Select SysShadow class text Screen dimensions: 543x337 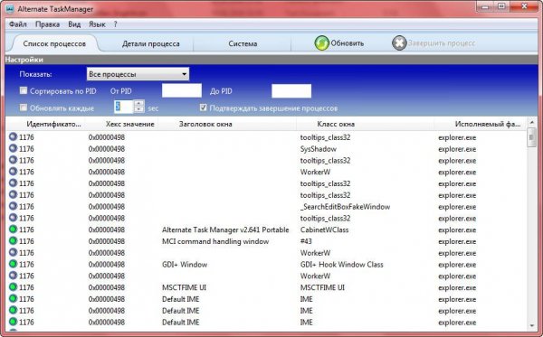(x=319, y=149)
